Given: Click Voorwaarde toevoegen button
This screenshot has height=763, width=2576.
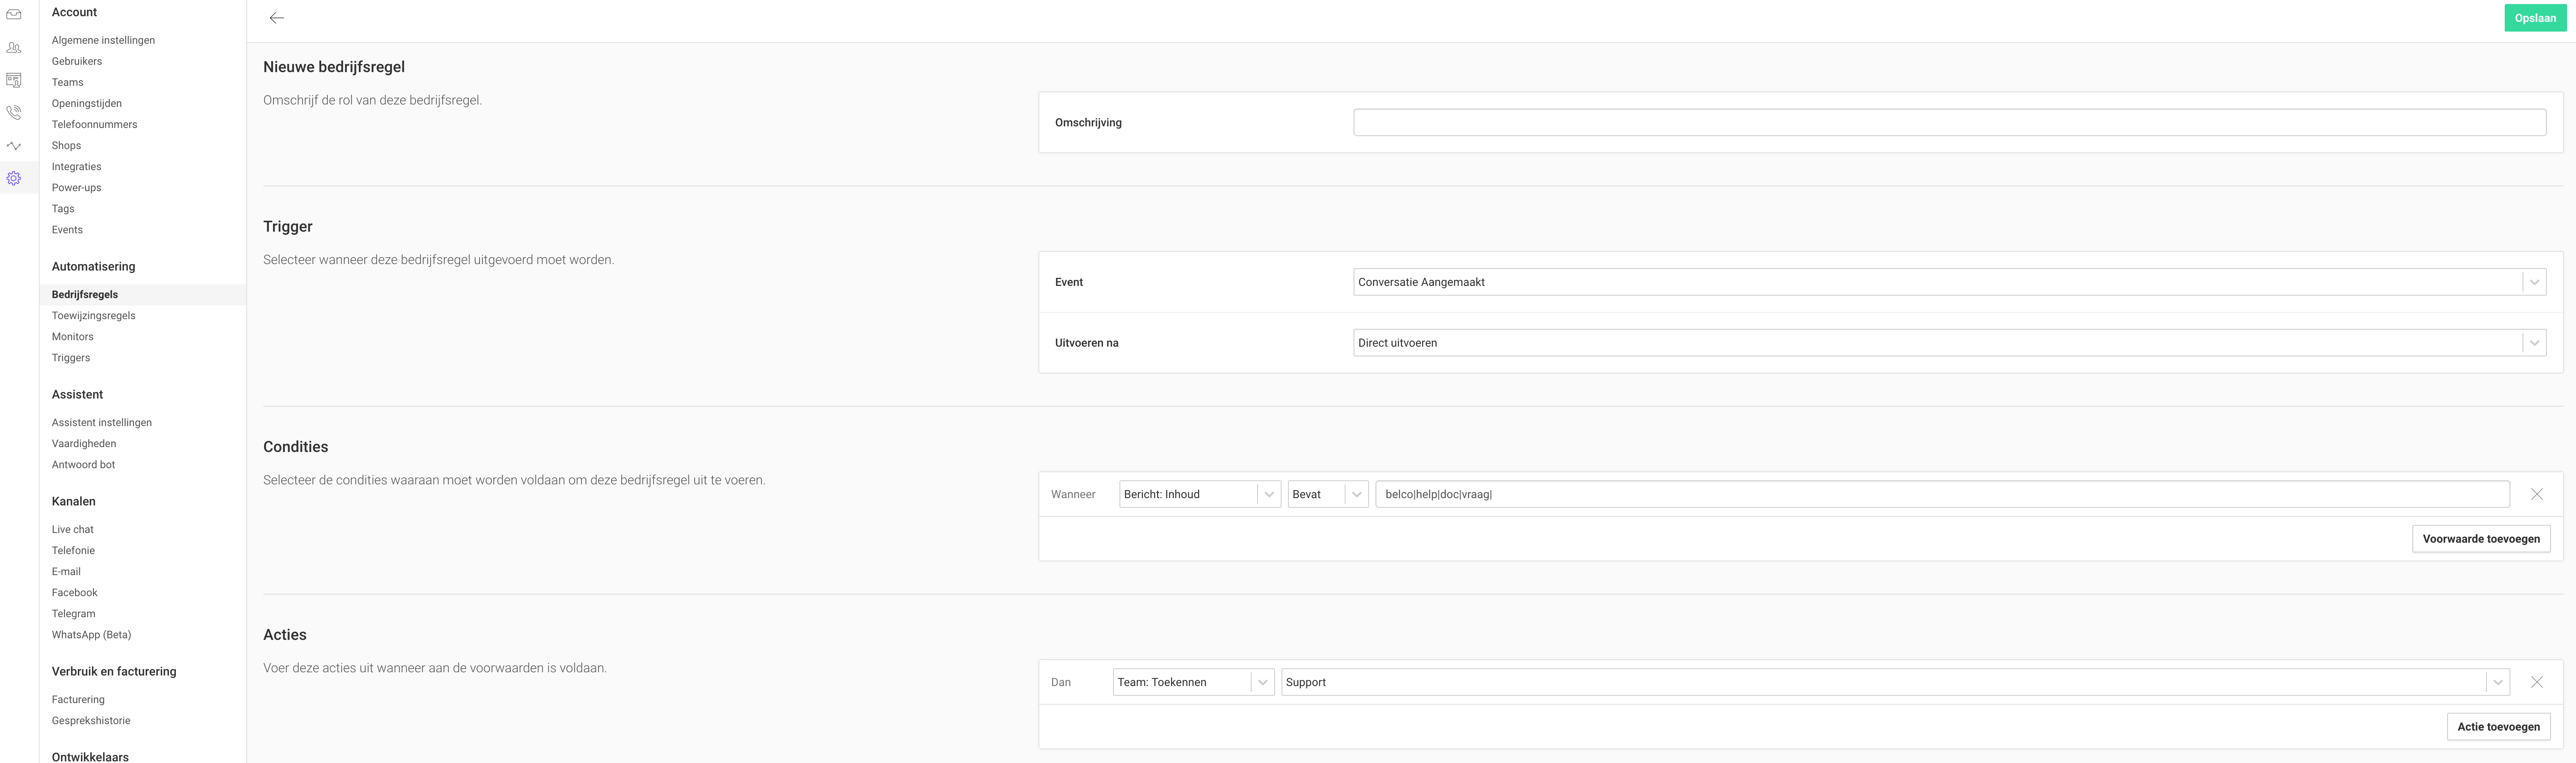Looking at the screenshot, I should (x=2480, y=539).
